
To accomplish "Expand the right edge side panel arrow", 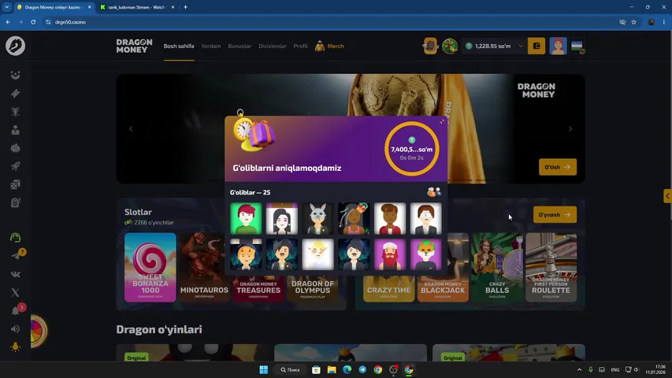I will (667, 196).
